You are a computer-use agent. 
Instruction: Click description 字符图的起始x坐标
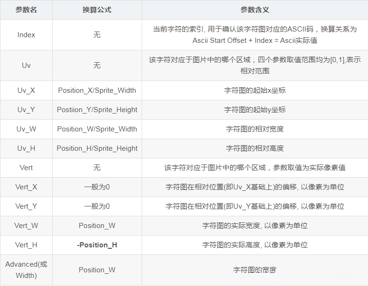point(255,90)
